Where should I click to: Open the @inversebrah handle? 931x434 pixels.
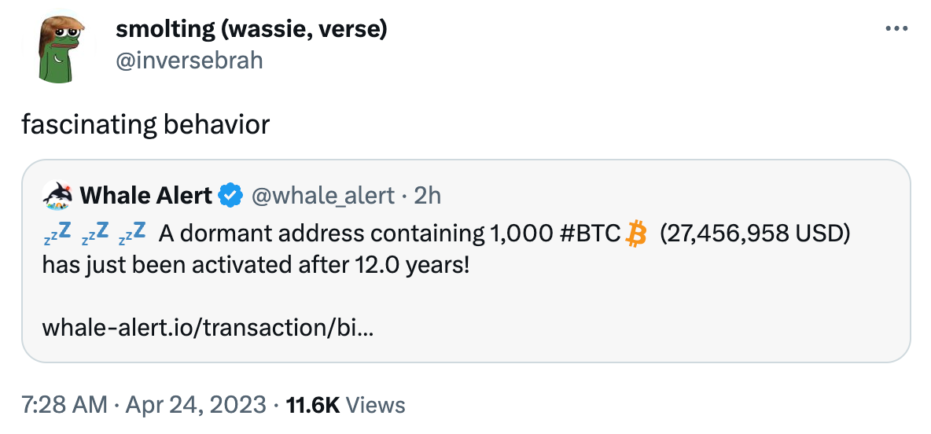(x=189, y=61)
